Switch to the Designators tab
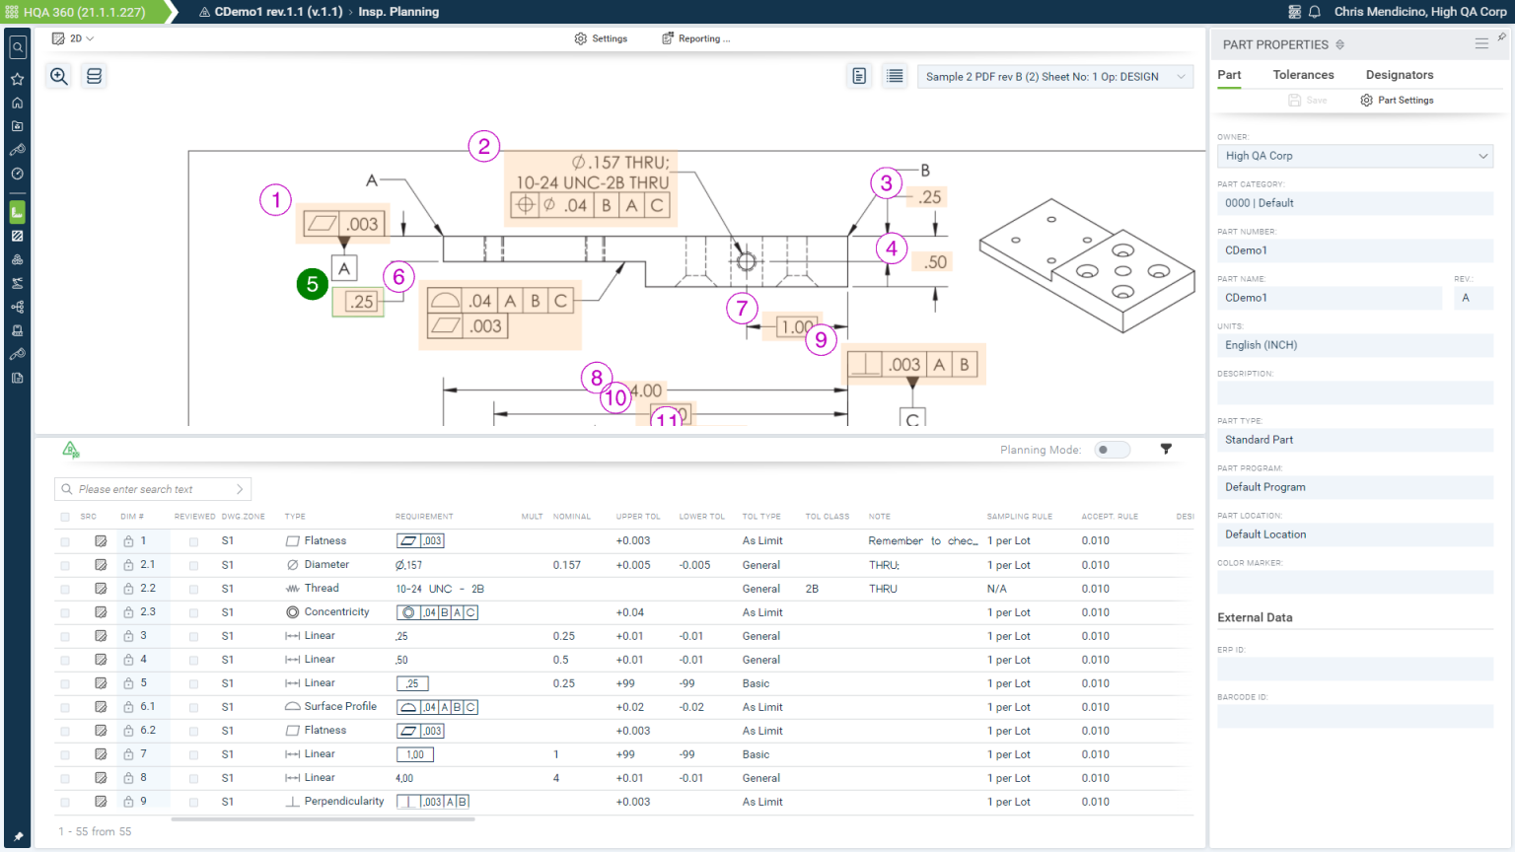The height and width of the screenshot is (852, 1515). (1399, 75)
